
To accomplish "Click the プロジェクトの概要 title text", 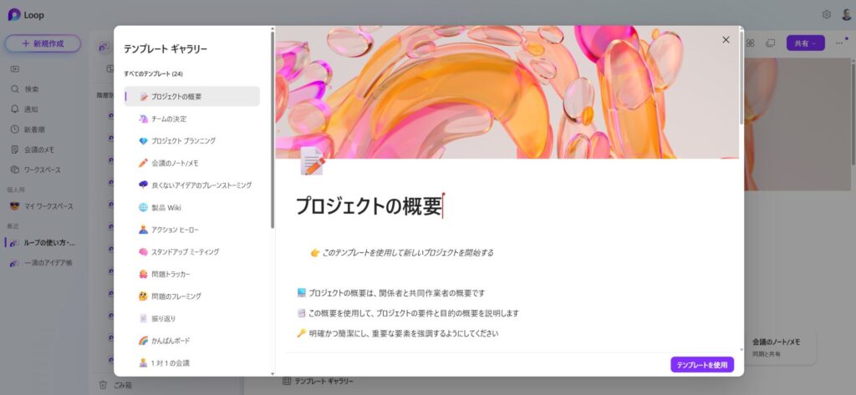I will [368, 206].
